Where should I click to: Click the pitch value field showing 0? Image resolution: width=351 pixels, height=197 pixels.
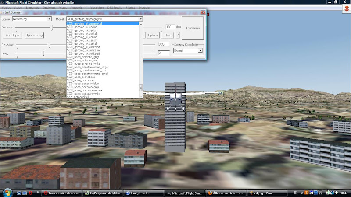coord(164,53)
